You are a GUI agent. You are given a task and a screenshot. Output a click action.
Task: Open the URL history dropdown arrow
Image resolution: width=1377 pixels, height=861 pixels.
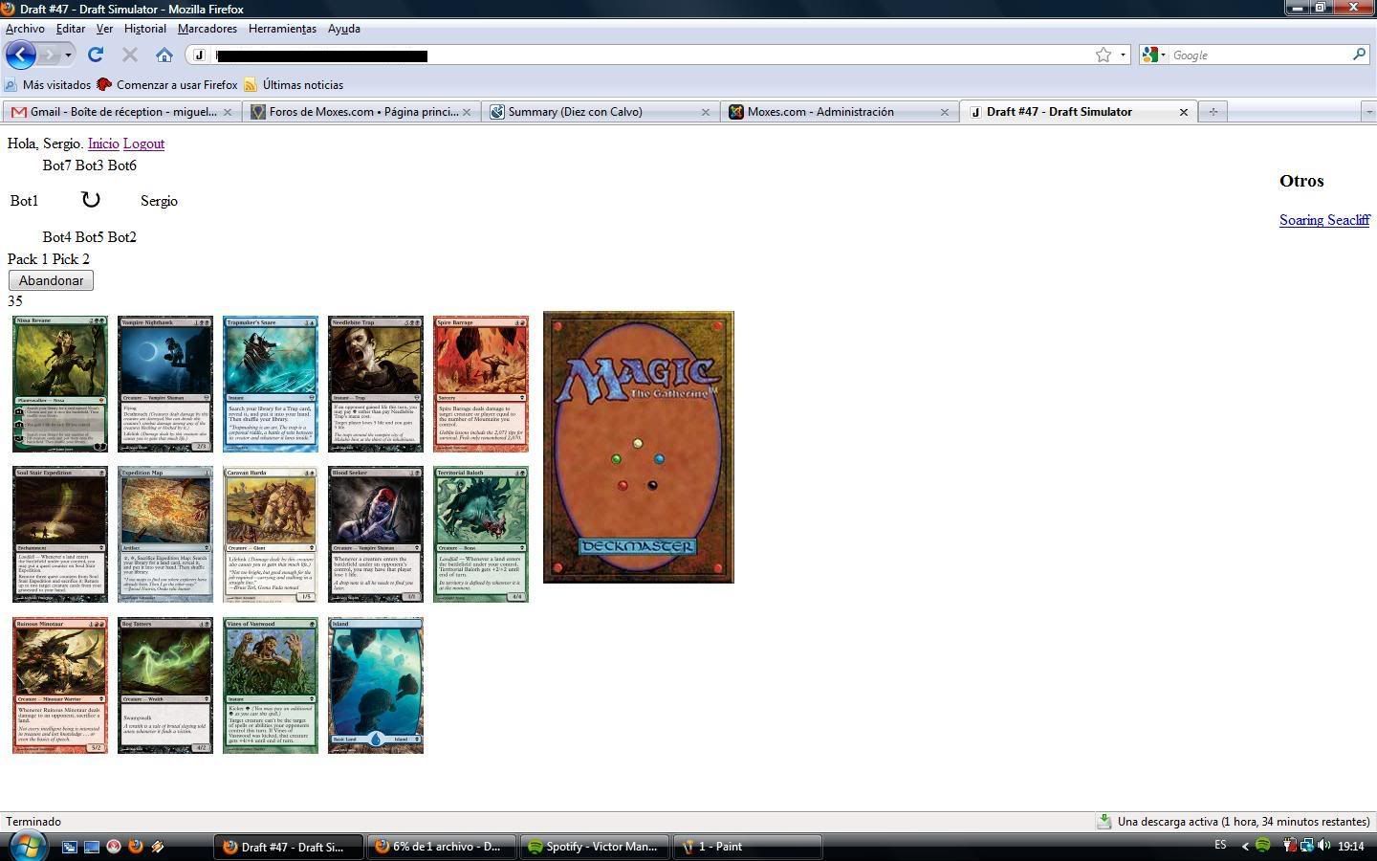coord(1123,55)
